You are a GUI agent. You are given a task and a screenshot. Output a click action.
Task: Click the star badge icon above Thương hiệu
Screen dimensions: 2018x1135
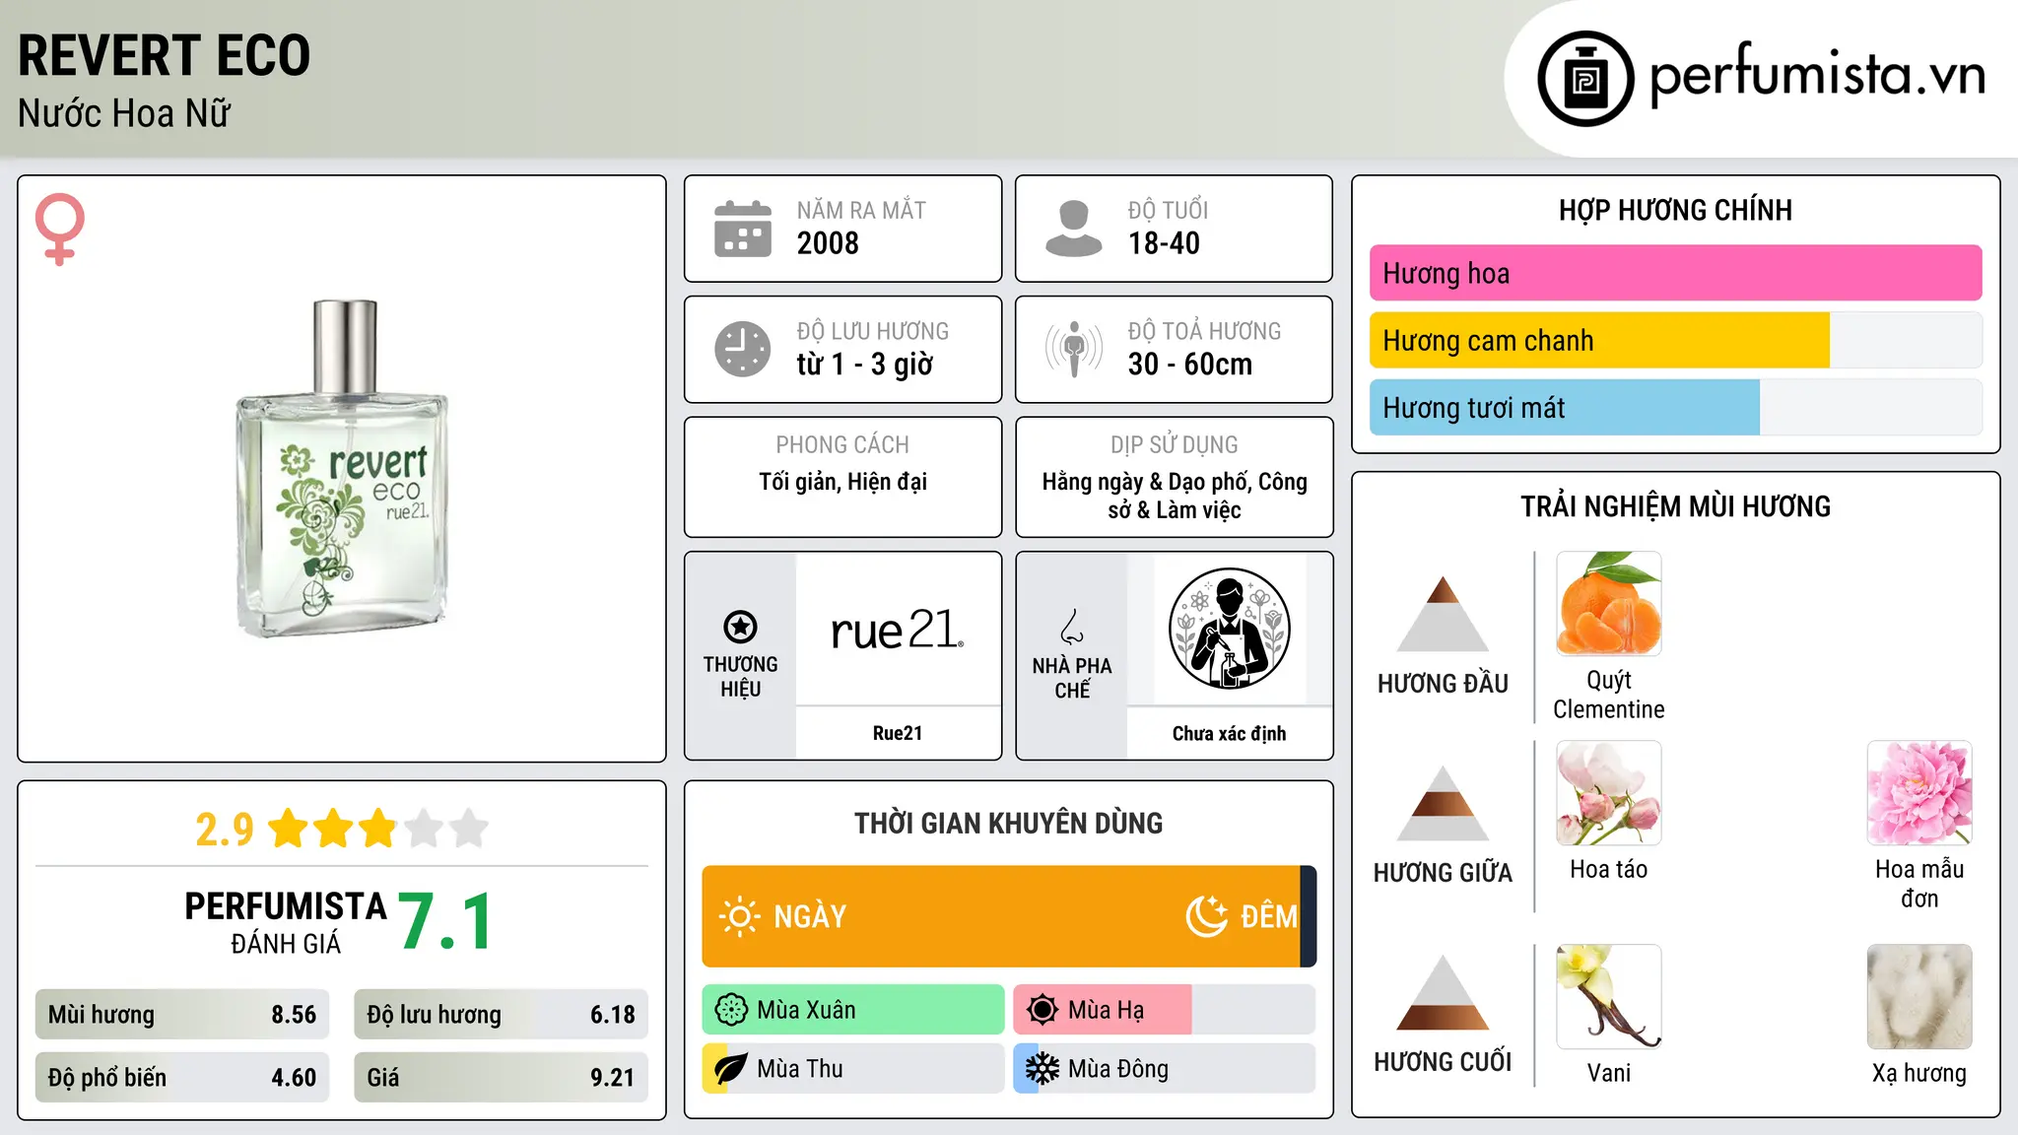point(740,627)
